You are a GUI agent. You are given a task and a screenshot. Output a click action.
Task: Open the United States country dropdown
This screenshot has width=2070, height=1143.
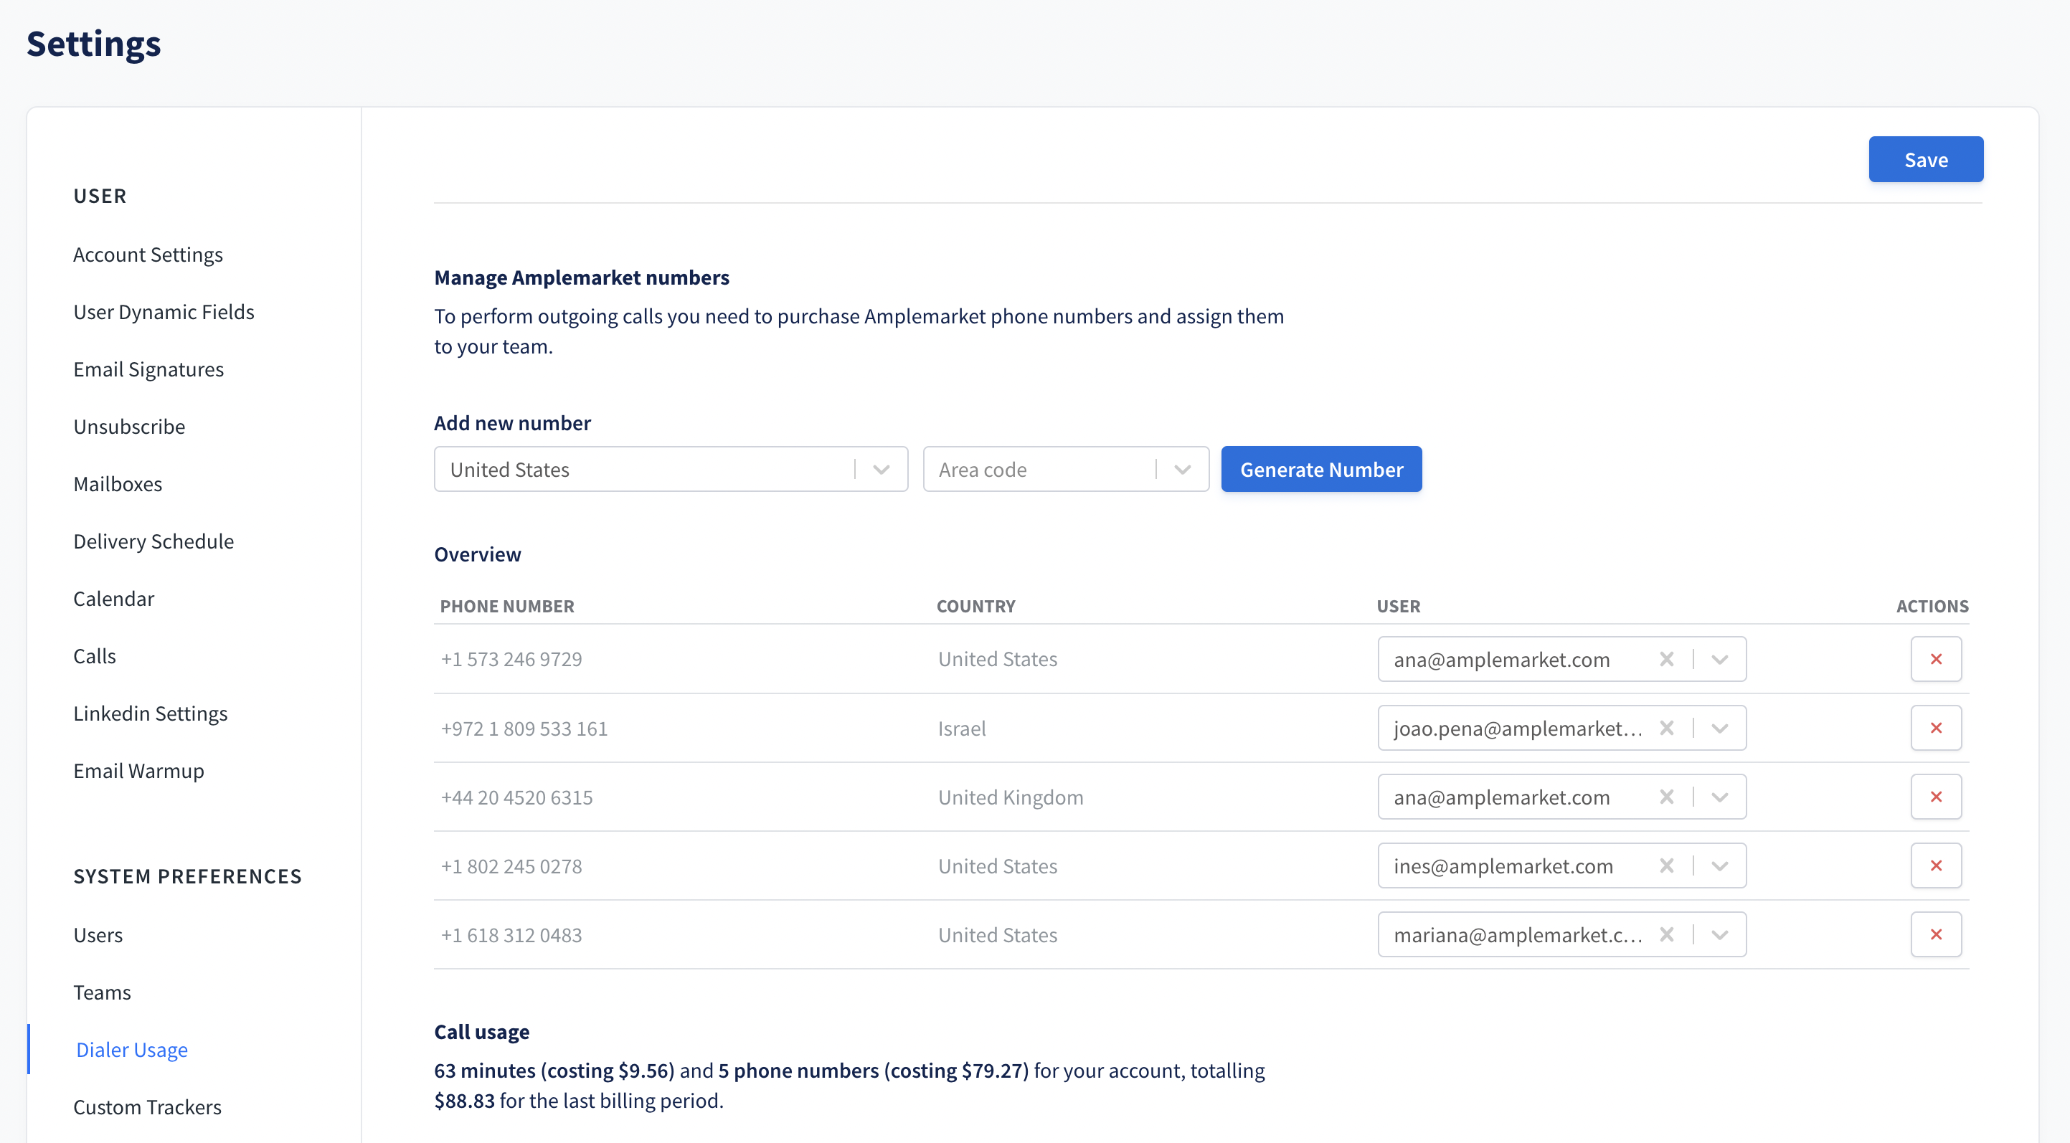tap(671, 469)
